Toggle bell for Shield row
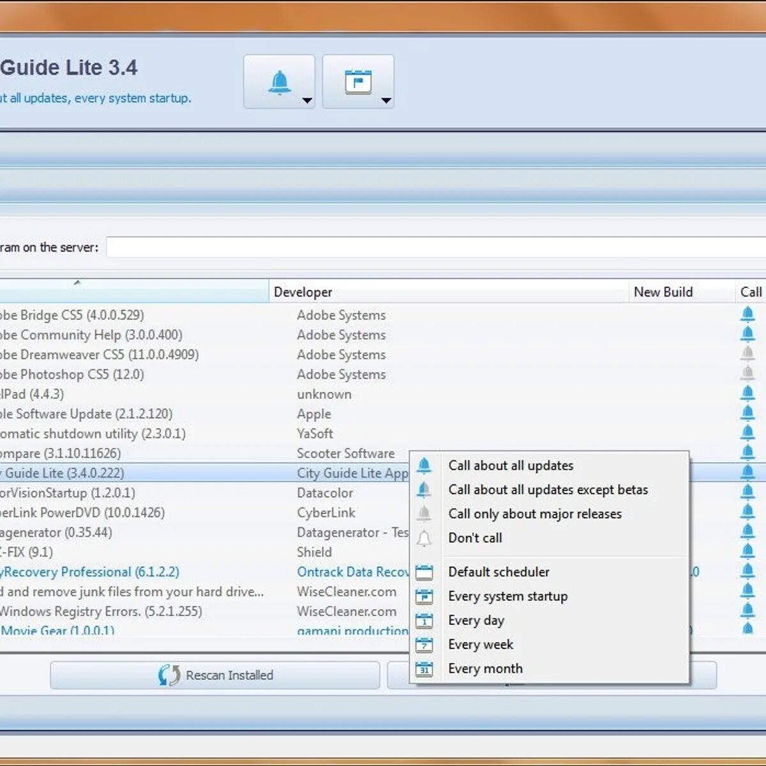The height and width of the screenshot is (766, 766). [747, 552]
